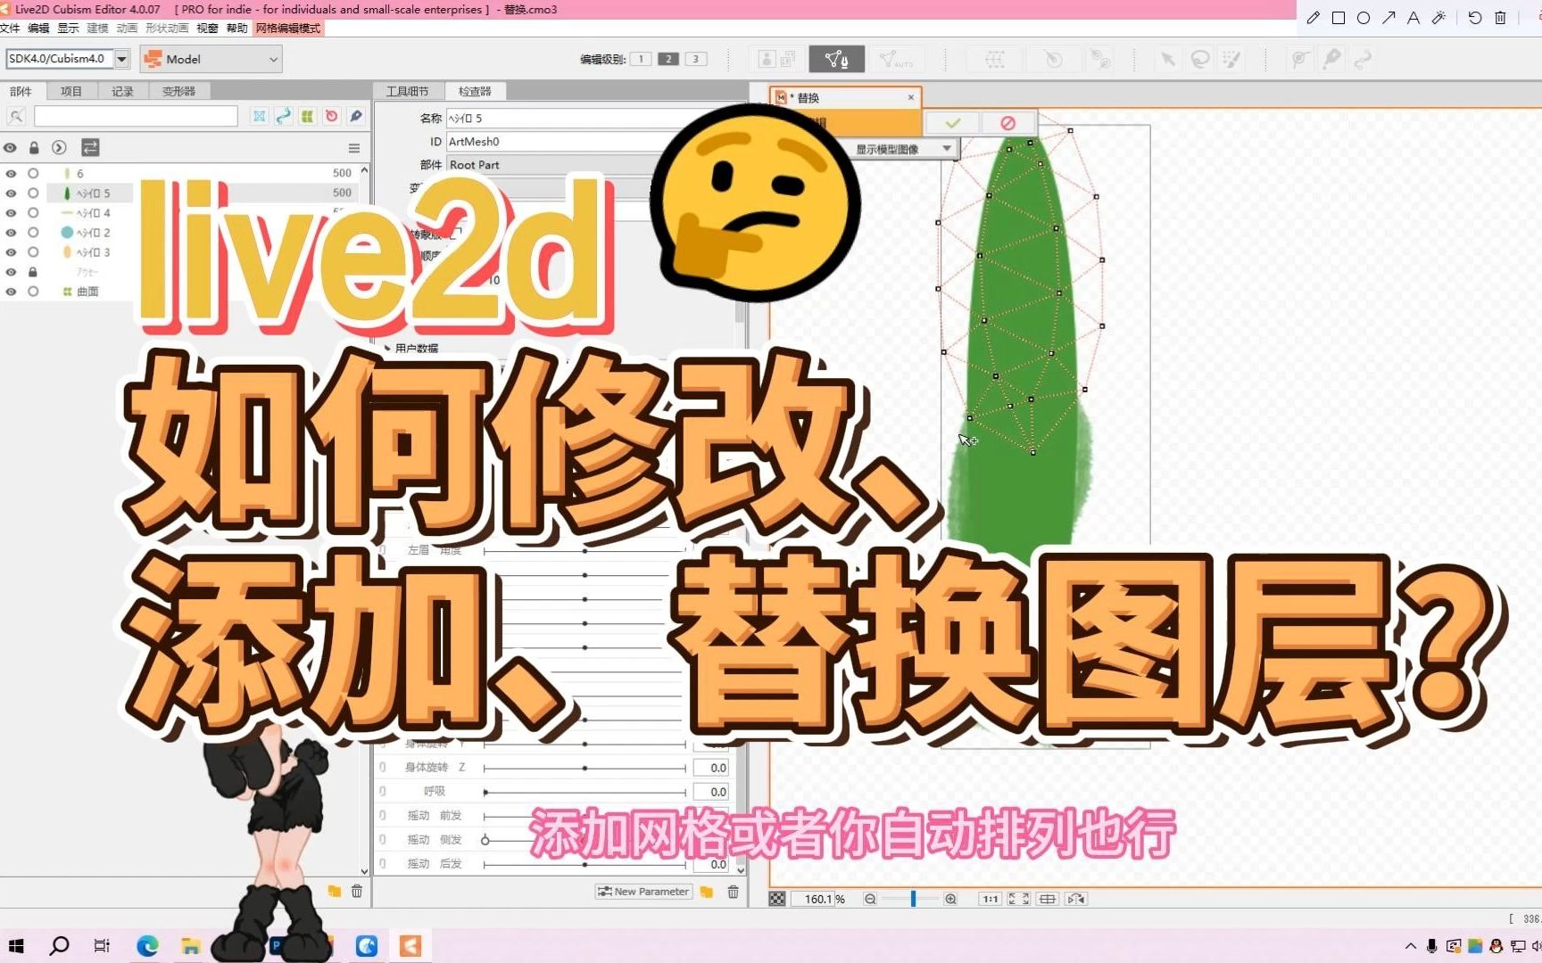Zoom in the canvas view
This screenshot has width=1542, height=963.
951,899
